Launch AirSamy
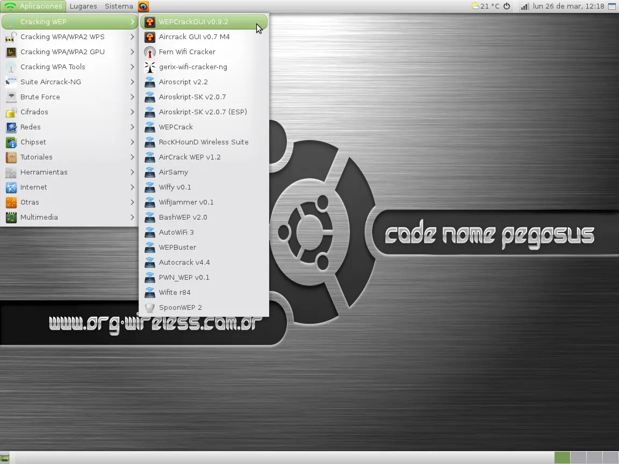This screenshot has width=619, height=464. tap(204, 172)
